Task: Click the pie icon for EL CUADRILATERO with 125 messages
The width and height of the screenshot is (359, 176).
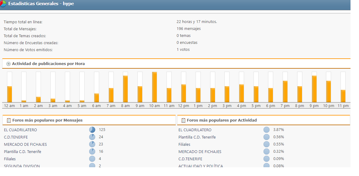Action: [x=92, y=130]
